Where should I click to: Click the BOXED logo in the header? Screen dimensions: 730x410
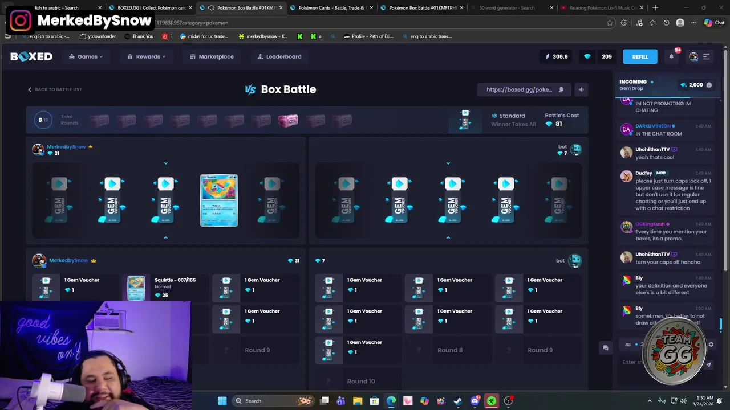[31, 56]
